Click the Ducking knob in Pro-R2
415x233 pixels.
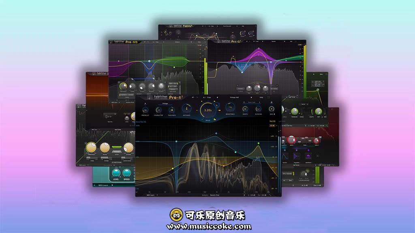258,109
